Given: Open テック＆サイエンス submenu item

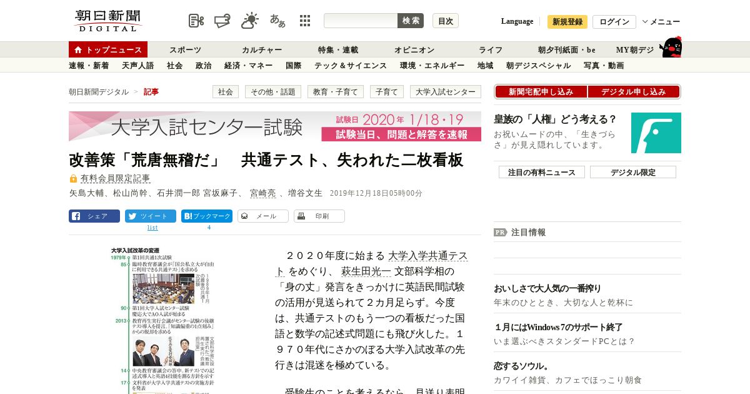Looking at the screenshot, I should (350, 66).
